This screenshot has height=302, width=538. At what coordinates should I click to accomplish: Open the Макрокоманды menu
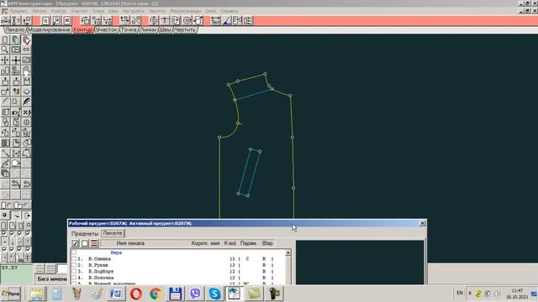click(x=186, y=11)
